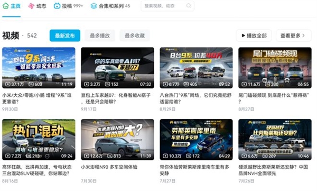Click the 9月30日 date text
Image resolution: width=317 pixels, height=191 pixels.
point(10,109)
